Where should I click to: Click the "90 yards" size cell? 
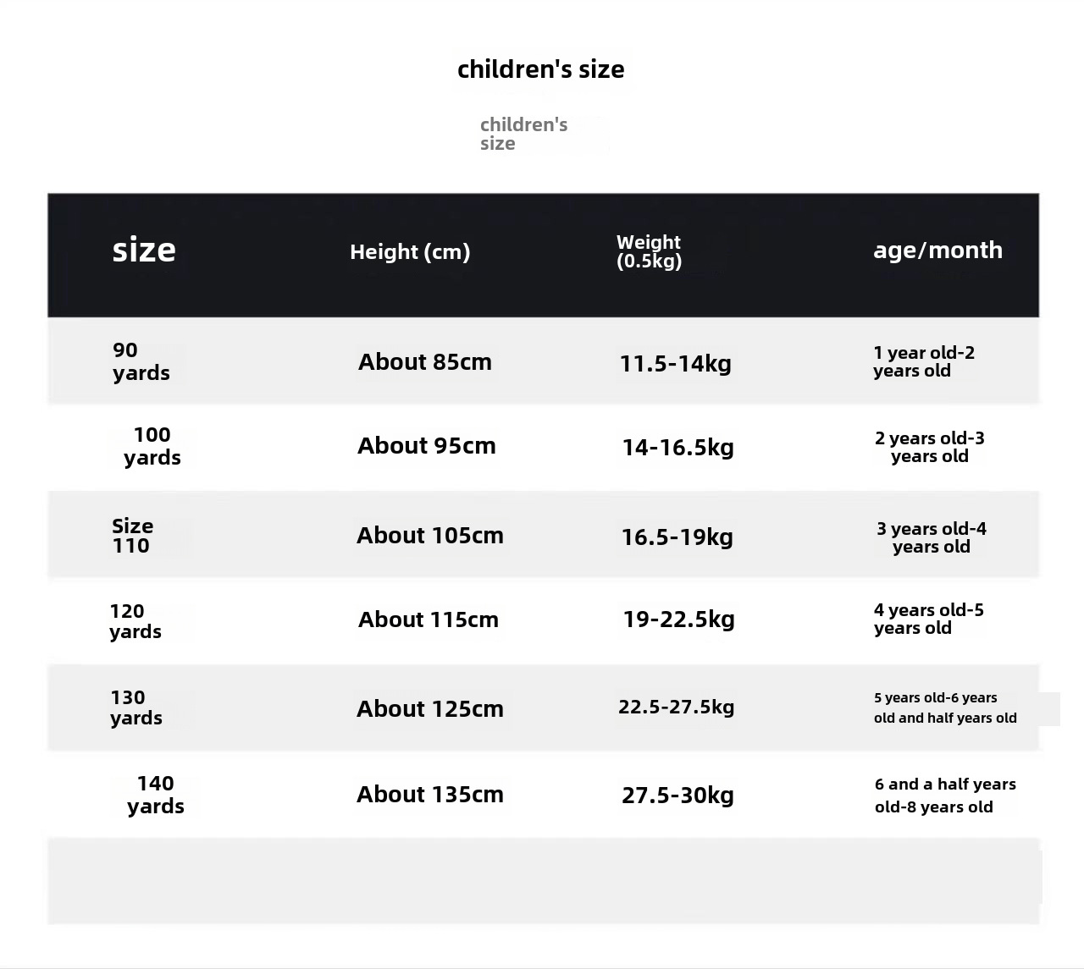tap(141, 361)
